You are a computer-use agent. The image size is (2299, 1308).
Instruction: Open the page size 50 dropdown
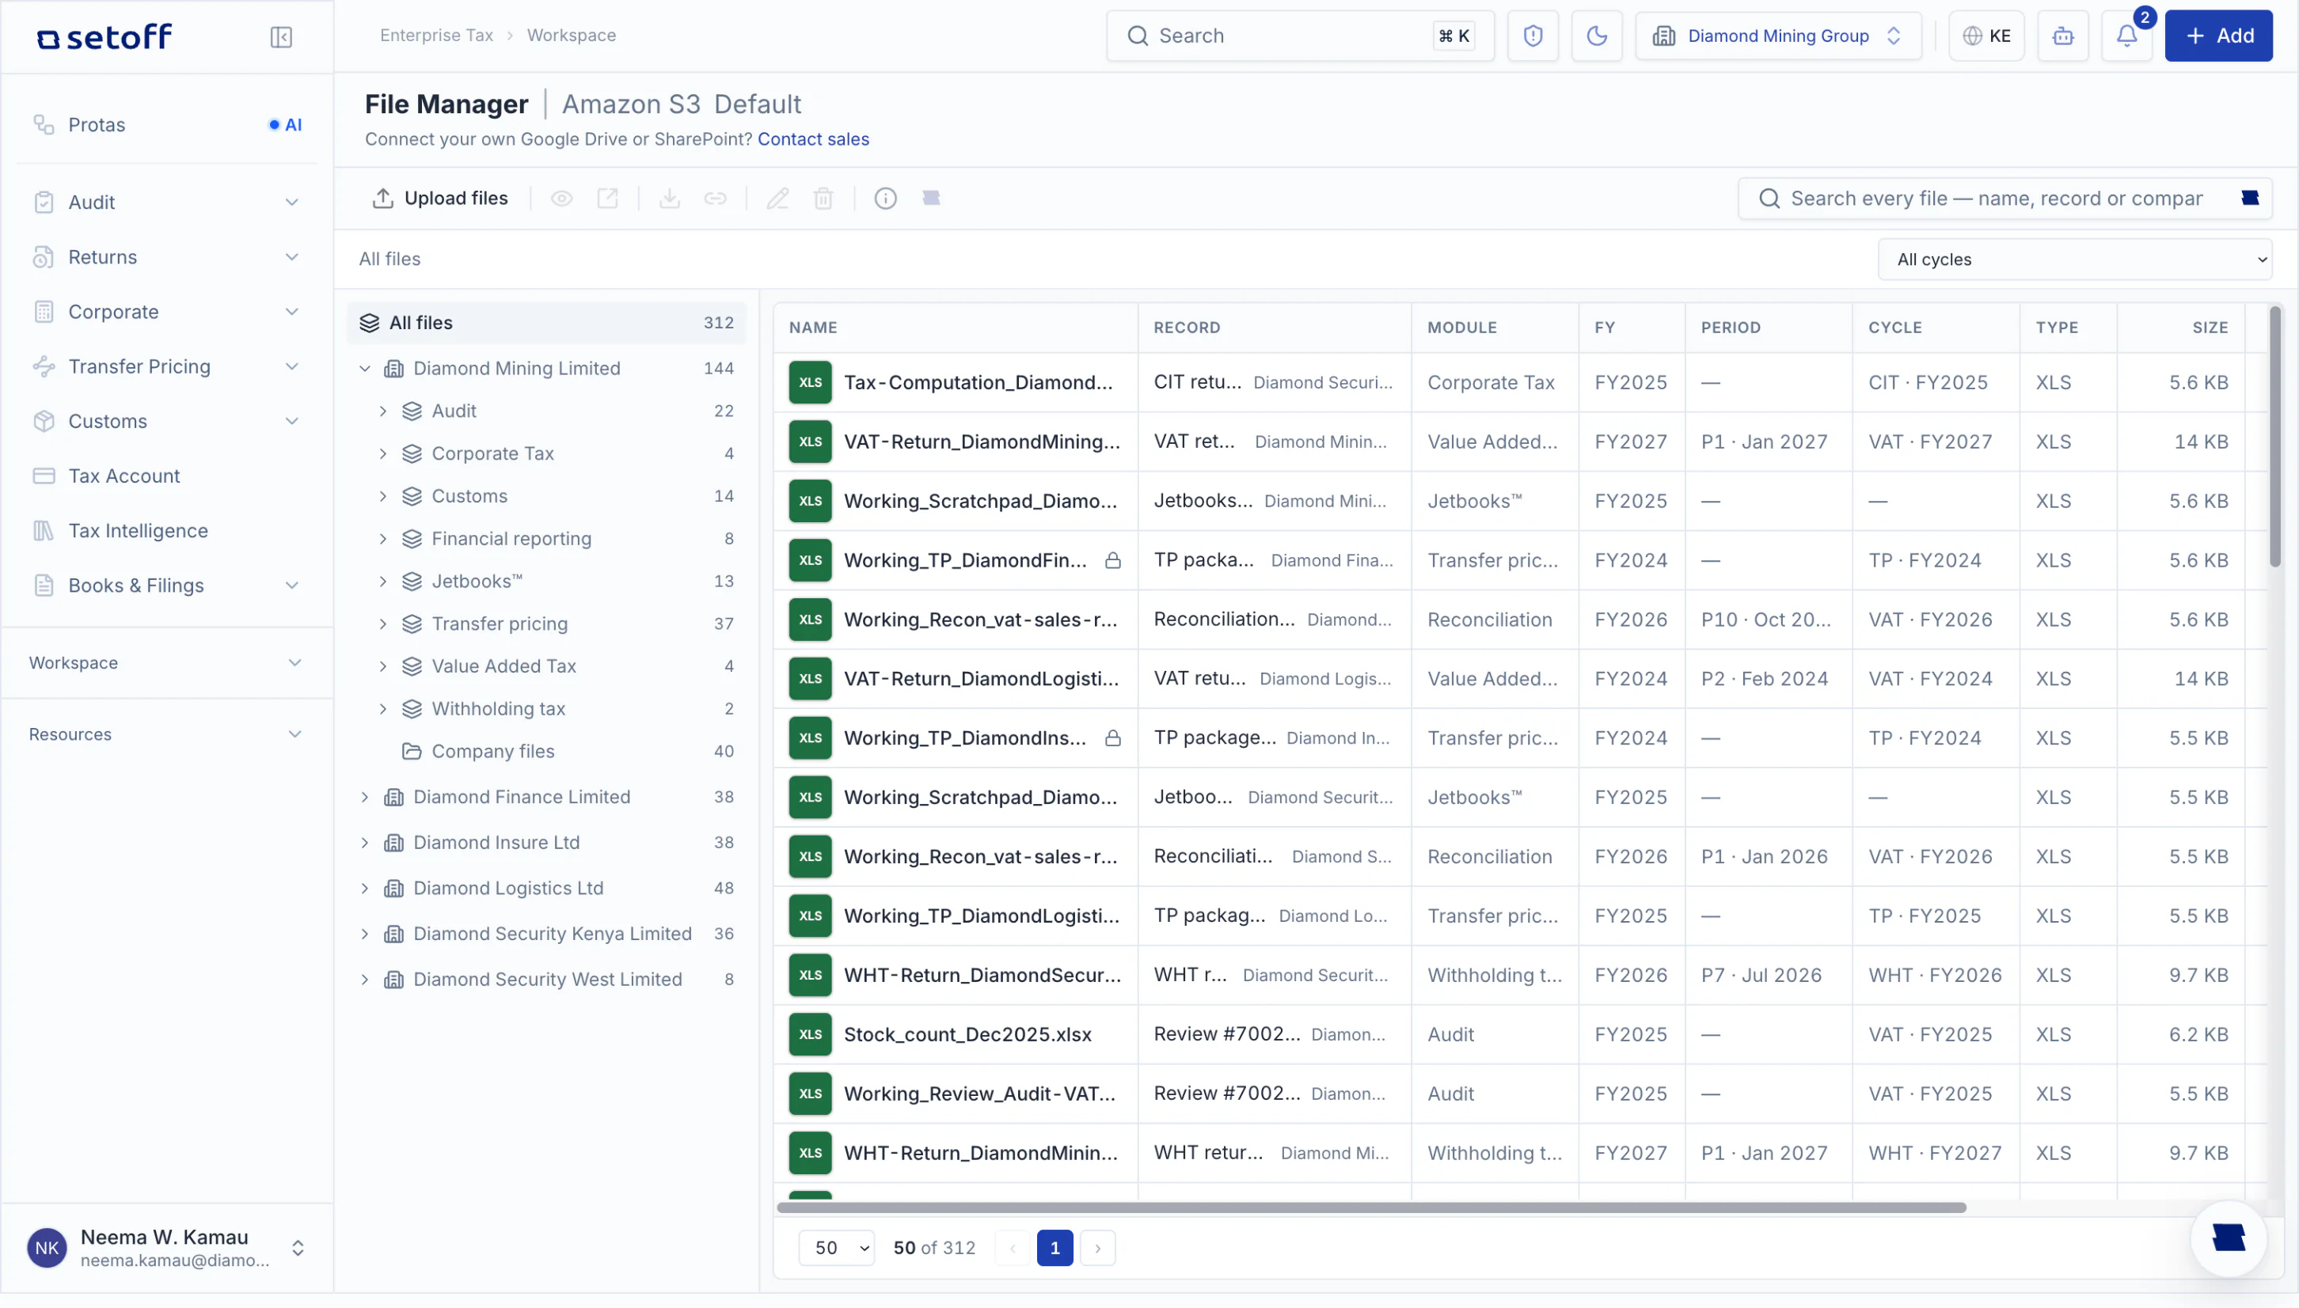(836, 1248)
